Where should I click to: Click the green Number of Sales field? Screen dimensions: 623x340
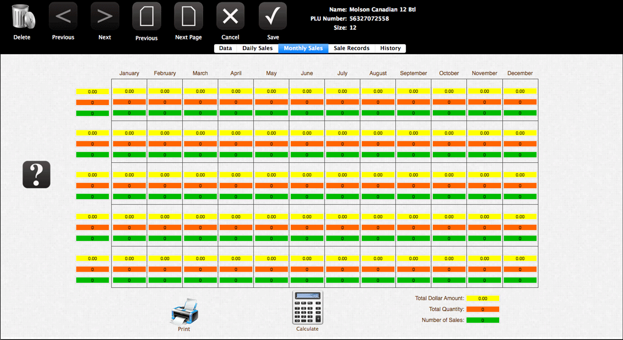pos(483,320)
